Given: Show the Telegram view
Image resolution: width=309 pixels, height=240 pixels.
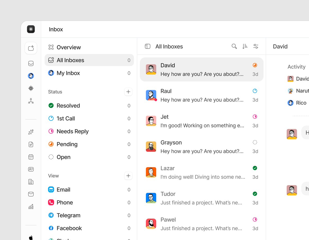Looking at the screenshot, I should click(89, 216).
